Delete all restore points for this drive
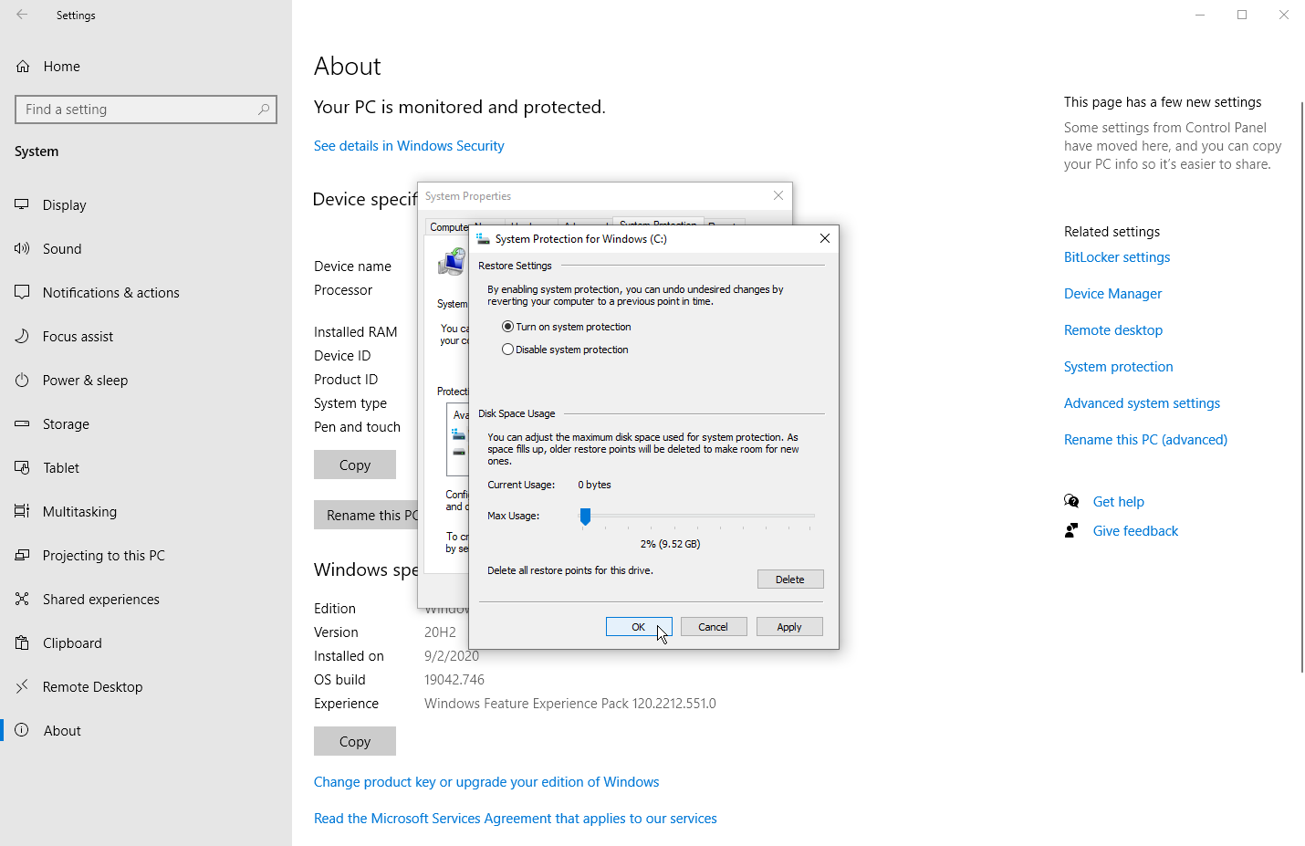 click(790, 580)
